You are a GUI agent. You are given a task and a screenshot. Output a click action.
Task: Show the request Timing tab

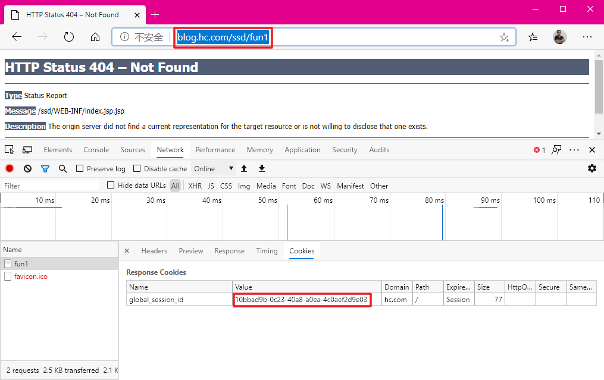coord(267,250)
